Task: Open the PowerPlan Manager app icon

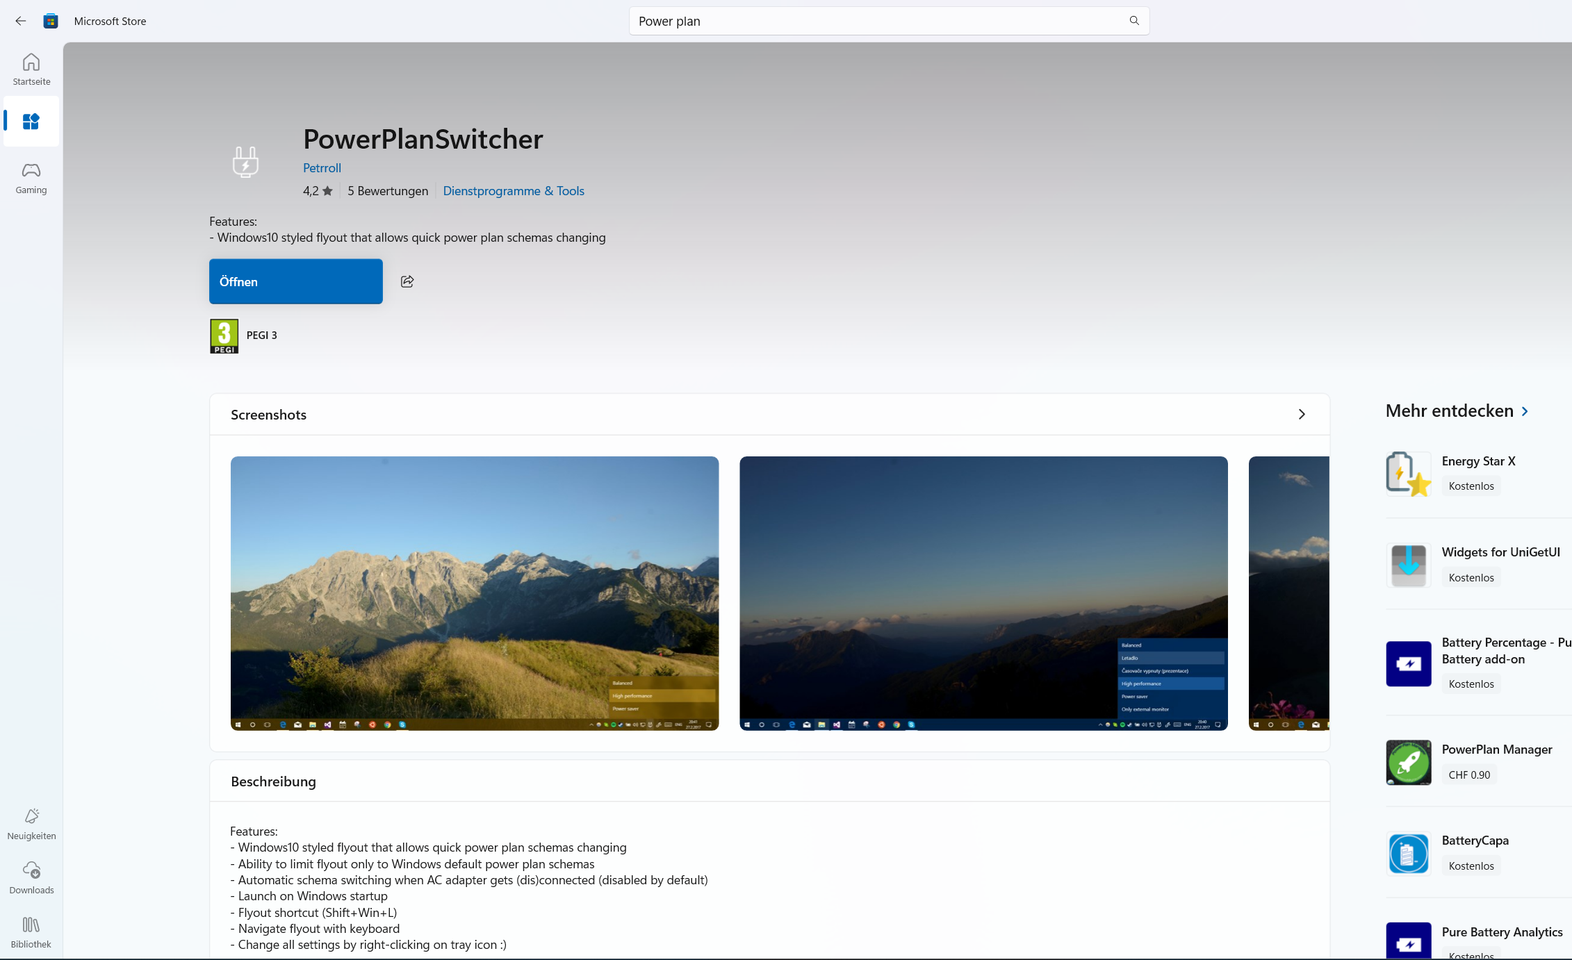Action: point(1408,762)
